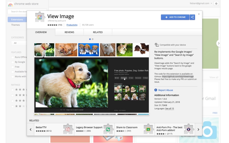Enable the Runs Offline checkbox
Image resolution: width=229 pixels, height=143 pixels.
point(13,57)
